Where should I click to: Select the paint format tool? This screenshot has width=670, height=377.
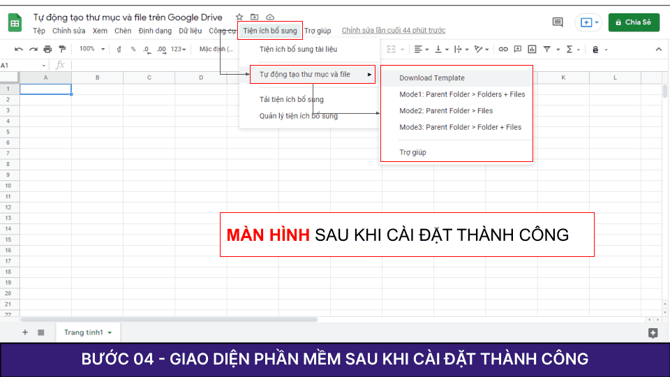pyautogui.click(x=62, y=50)
